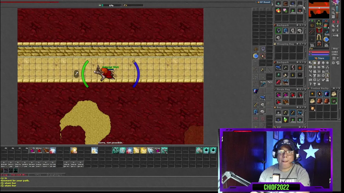Click the 'hi darashia yes' text hotkey
Screen dimensions: 344x193
tap(32, 164)
